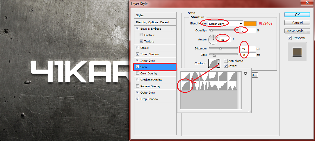
Task: Click the Angle degrees input field
Action: 225,40
